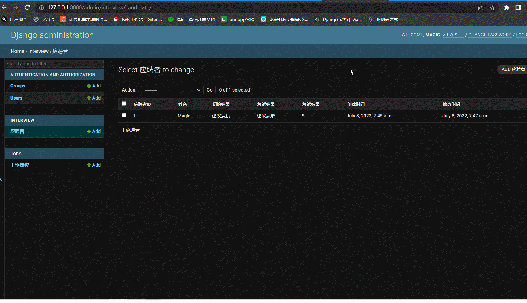527x303 pixels.
Task: Click the 建议录取 cell
Action: click(x=266, y=116)
